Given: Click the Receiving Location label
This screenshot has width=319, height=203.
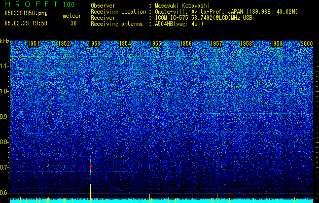Looking at the screenshot, I should pos(118,12).
